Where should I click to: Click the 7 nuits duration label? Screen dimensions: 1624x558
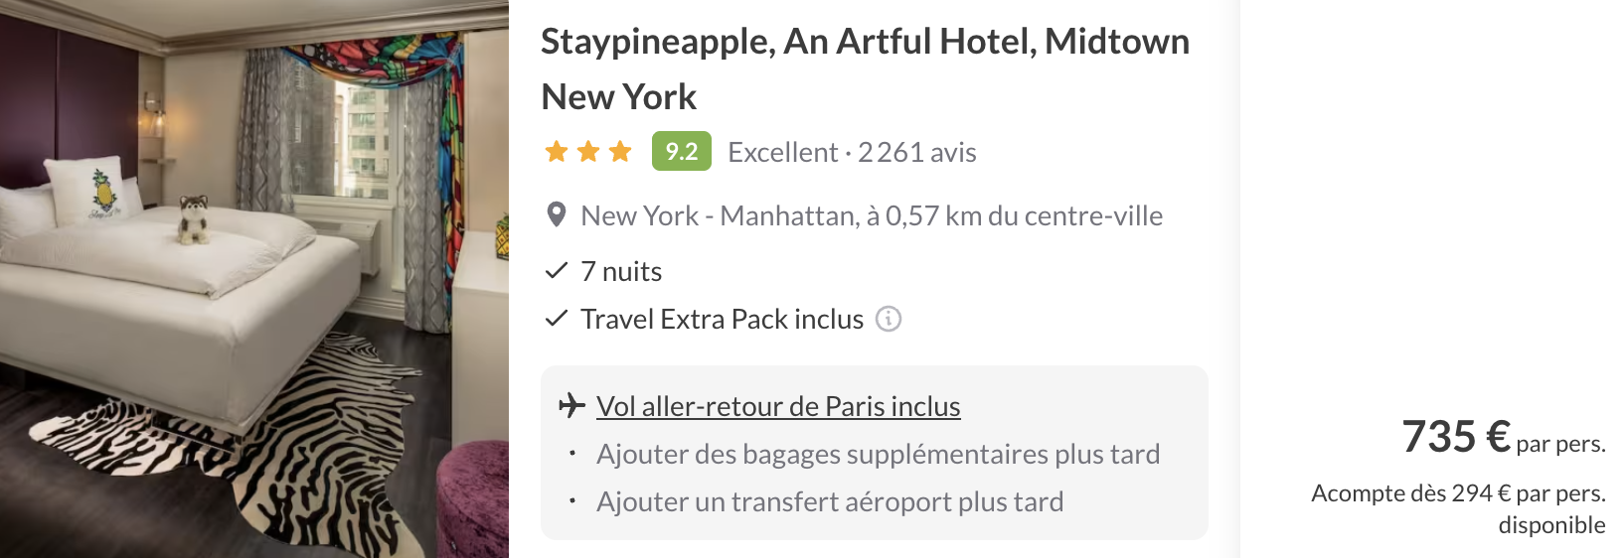[x=621, y=271]
